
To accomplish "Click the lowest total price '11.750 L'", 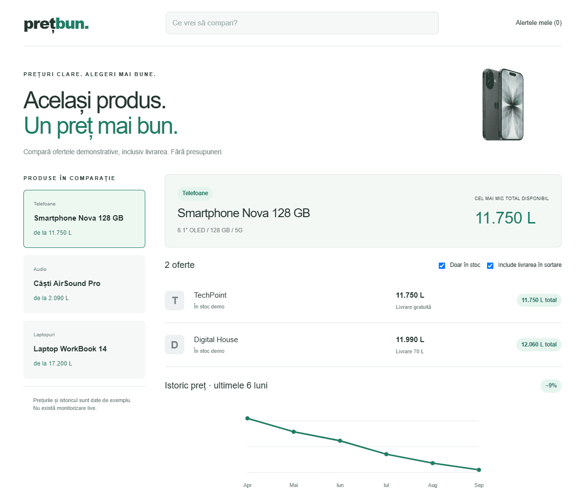I will [506, 218].
